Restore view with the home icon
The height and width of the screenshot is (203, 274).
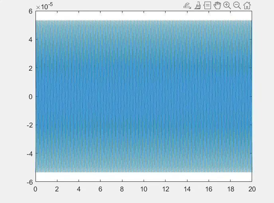pyautogui.click(x=247, y=6)
